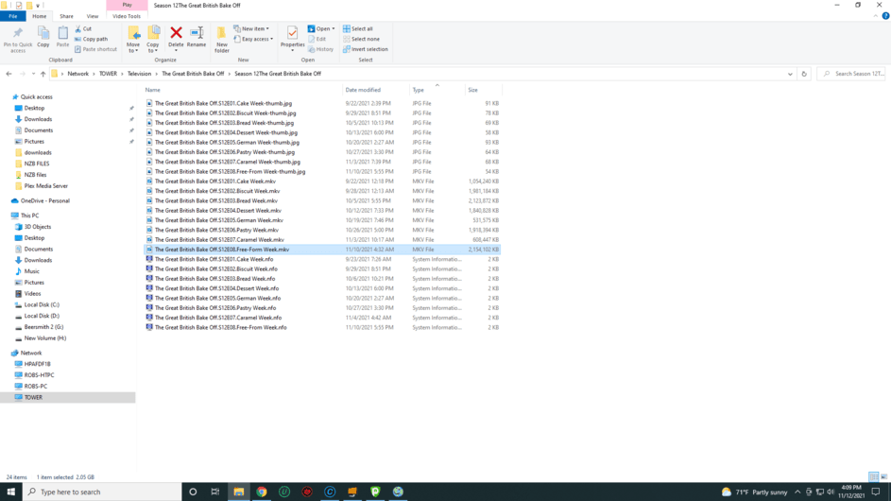891x501 pixels.
Task: Open Local Disk (C:) in sidebar
Action: 42,304
